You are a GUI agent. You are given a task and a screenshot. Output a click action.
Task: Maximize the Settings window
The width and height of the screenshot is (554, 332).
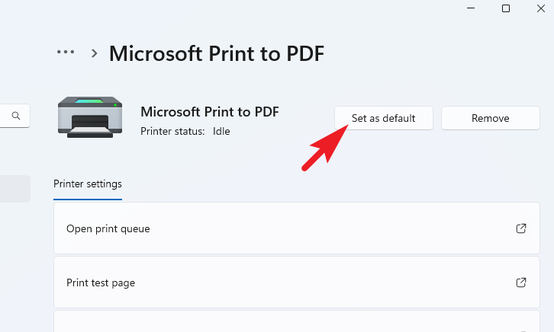[506, 8]
